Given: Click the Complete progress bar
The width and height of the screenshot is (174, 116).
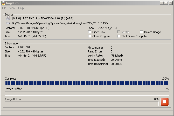Looking at the screenshot, I should (x=87, y=83).
